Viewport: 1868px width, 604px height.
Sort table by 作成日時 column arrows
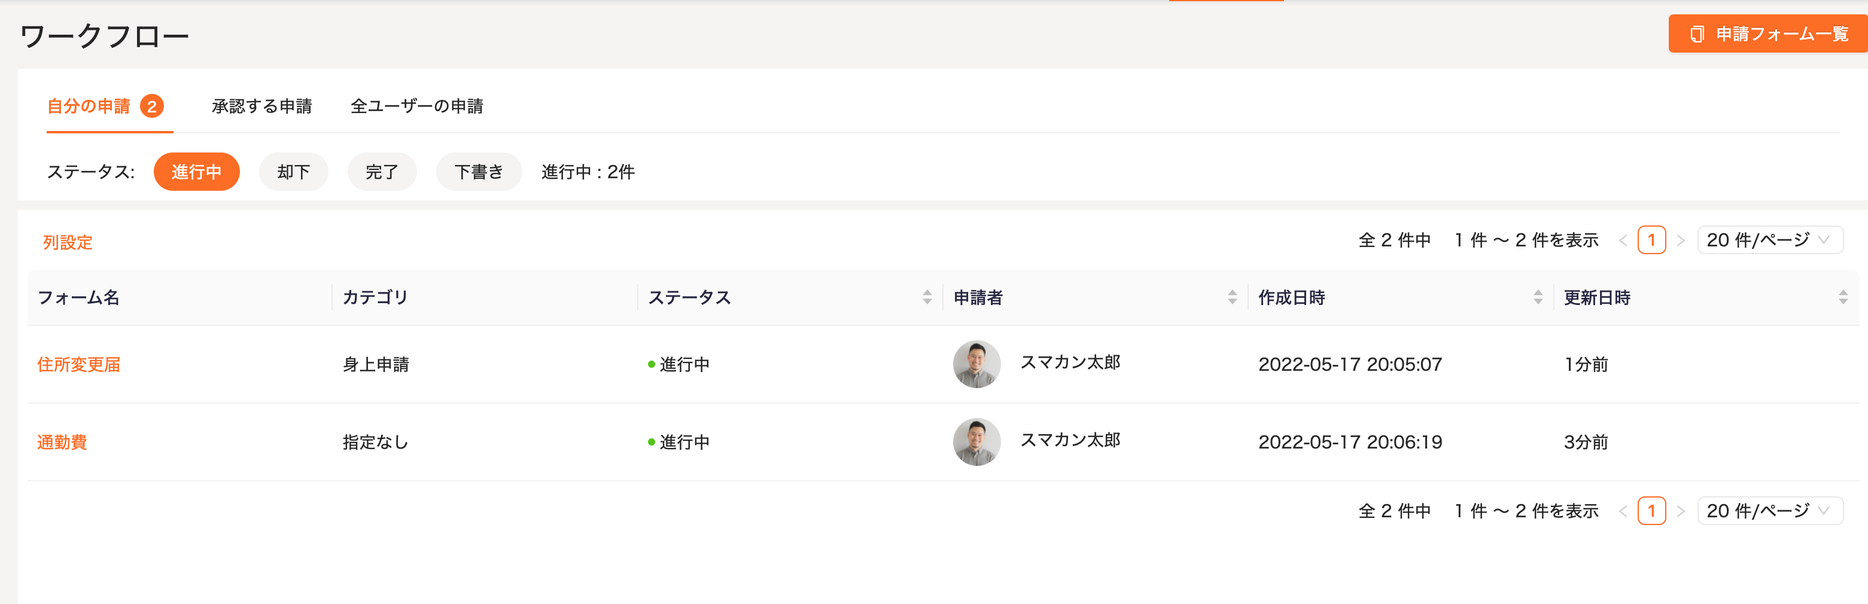(x=1537, y=297)
